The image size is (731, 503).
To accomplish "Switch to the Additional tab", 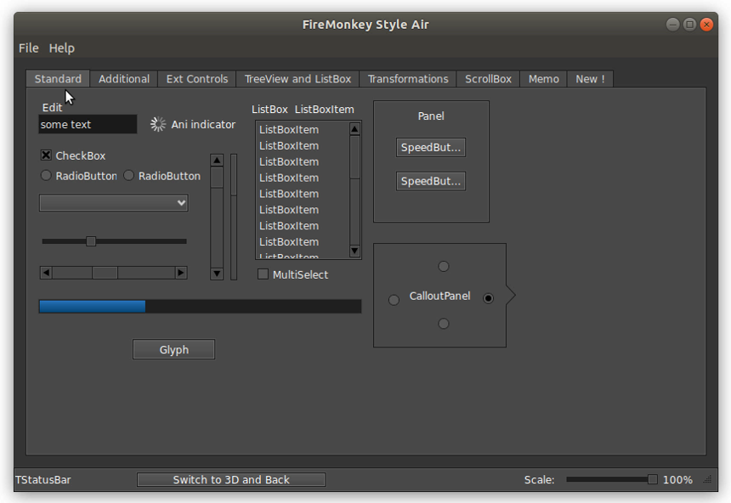I will (x=124, y=79).
